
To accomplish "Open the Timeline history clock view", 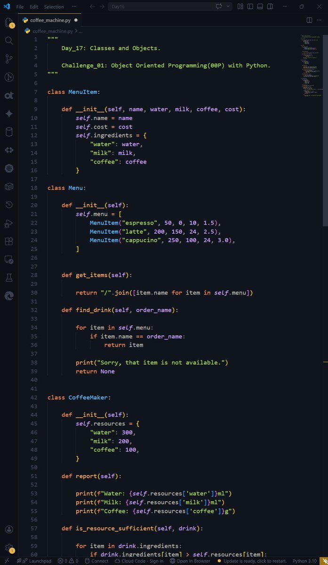I will coord(9,205).
